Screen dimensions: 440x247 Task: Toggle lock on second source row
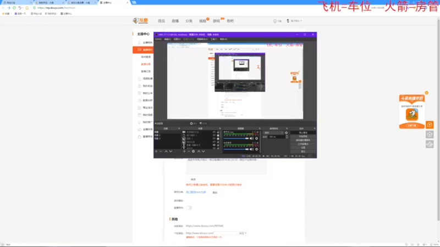[x=218, y=135]
